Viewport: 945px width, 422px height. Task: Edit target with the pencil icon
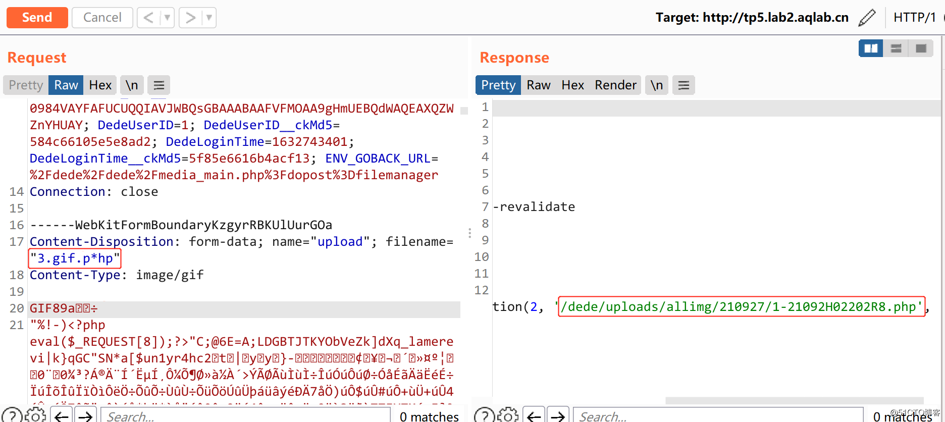867,18
